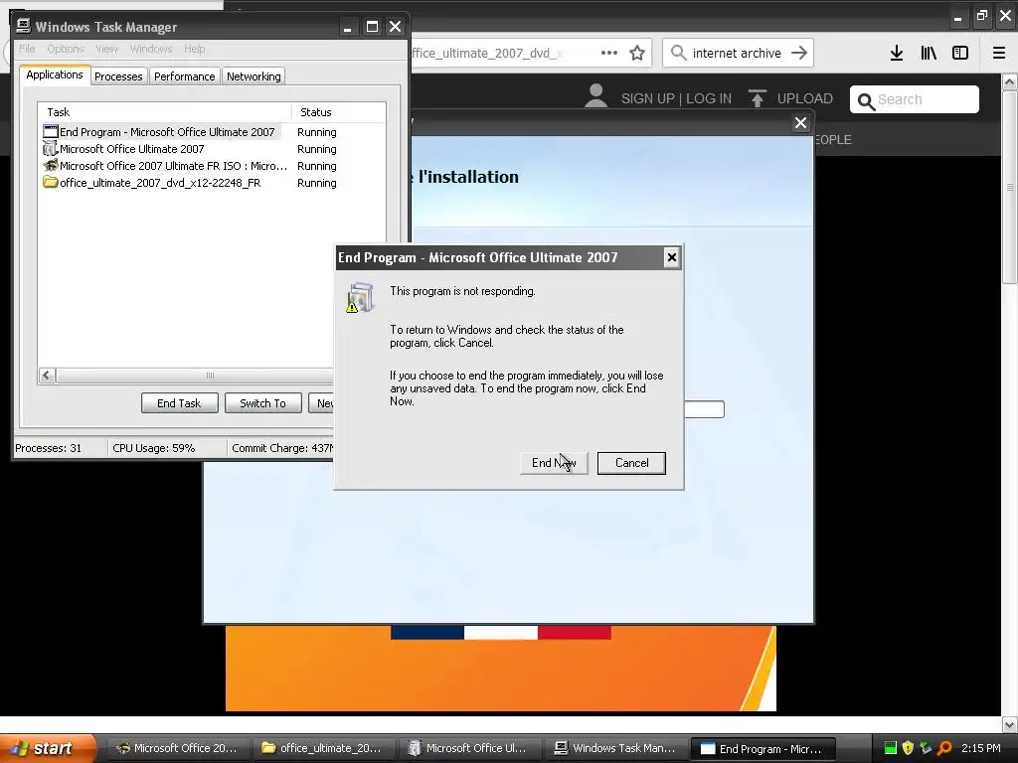Open the browser Library icon
The width and height of the screenshot is (1018, 763).
point(929,53)
